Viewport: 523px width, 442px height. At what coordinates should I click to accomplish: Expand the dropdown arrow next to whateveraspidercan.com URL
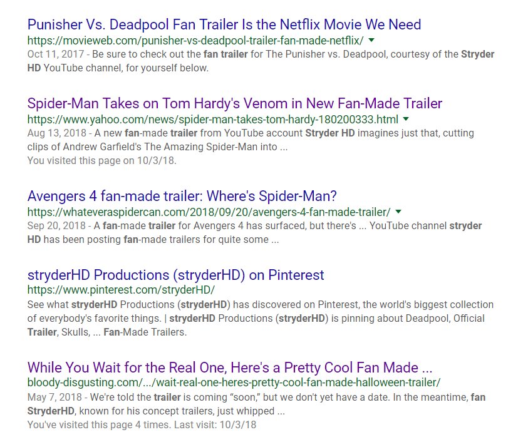coord(398,212)
